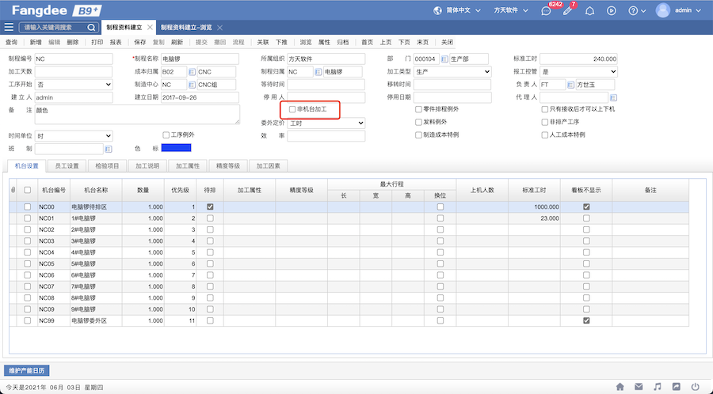Switch to the 员工设置 tab
Viewport: 713px width, 394px height.
(67, 166)
